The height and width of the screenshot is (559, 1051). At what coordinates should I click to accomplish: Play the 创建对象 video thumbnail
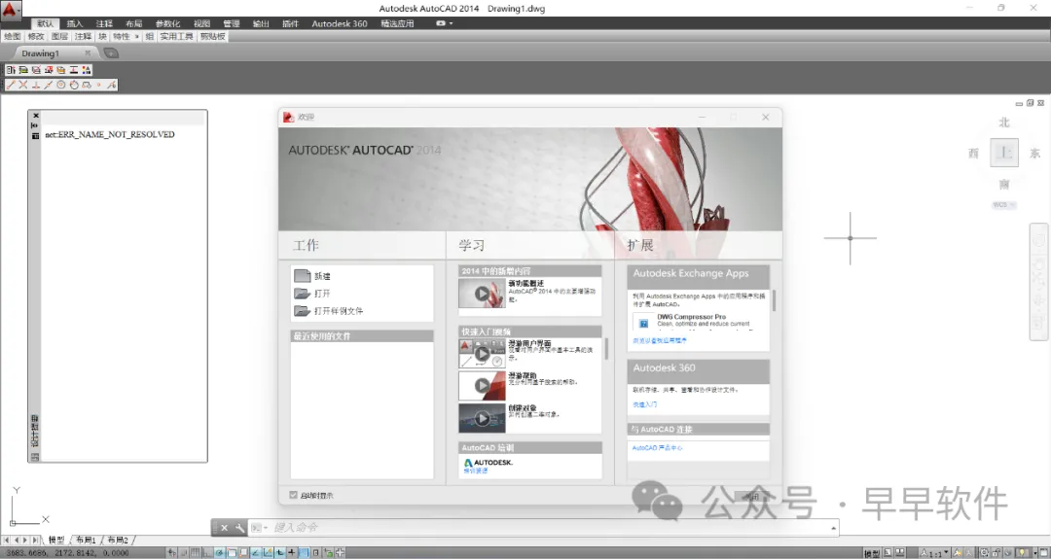[x=482, y=418]
